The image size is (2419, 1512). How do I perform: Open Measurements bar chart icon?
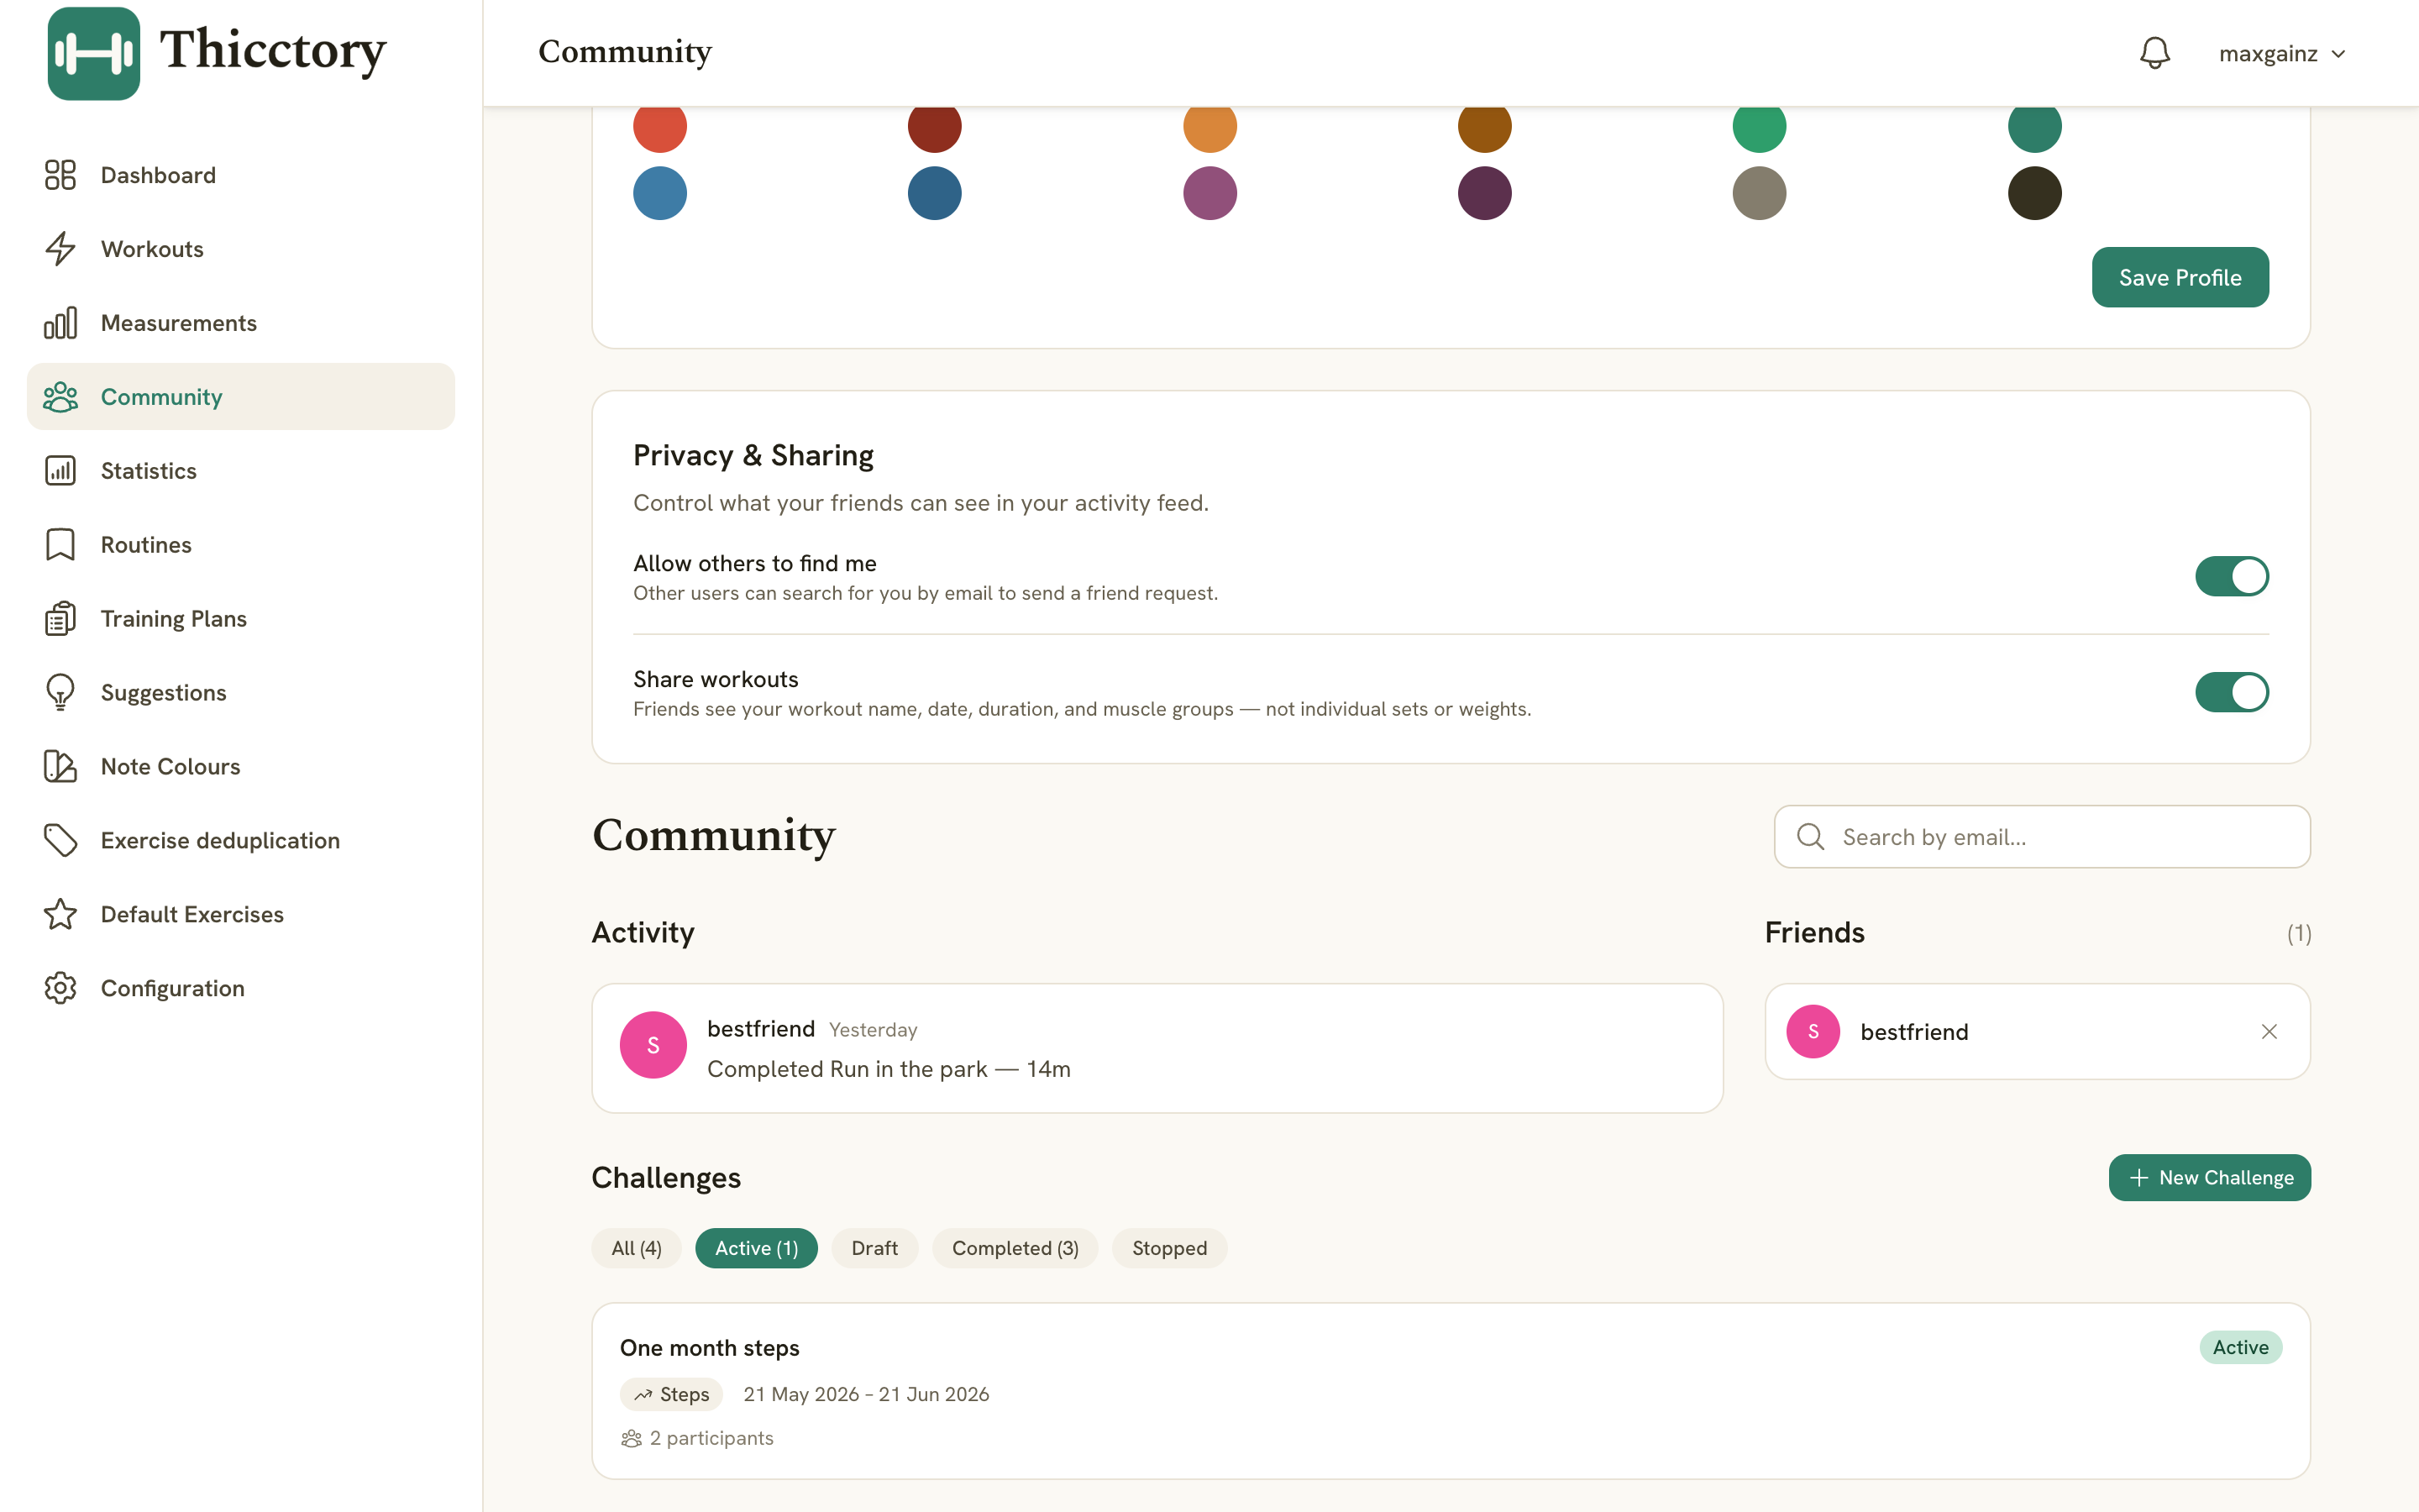coord(60,323)
